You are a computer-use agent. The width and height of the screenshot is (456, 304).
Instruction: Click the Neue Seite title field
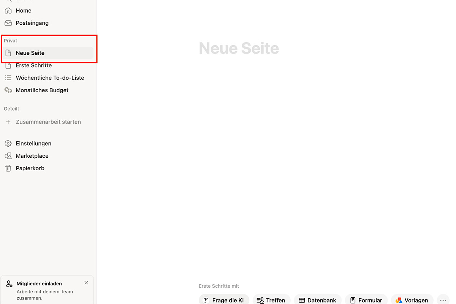click(x=239, y=48)
